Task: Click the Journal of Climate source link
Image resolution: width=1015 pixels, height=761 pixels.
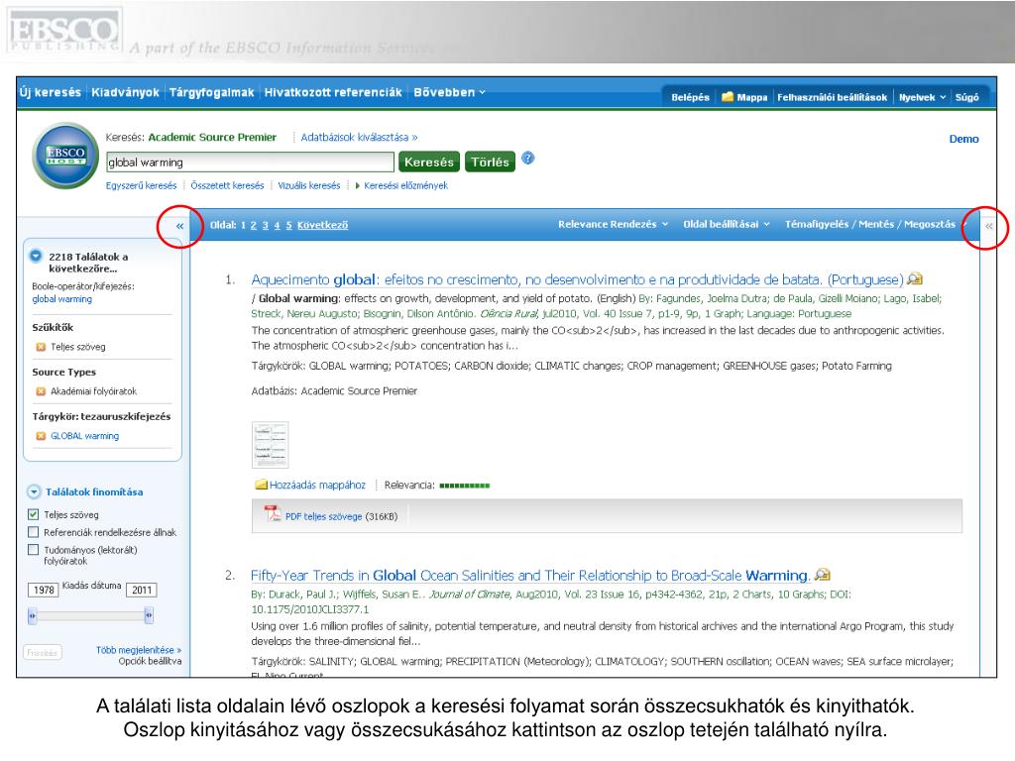Action: tap(470, 595)
